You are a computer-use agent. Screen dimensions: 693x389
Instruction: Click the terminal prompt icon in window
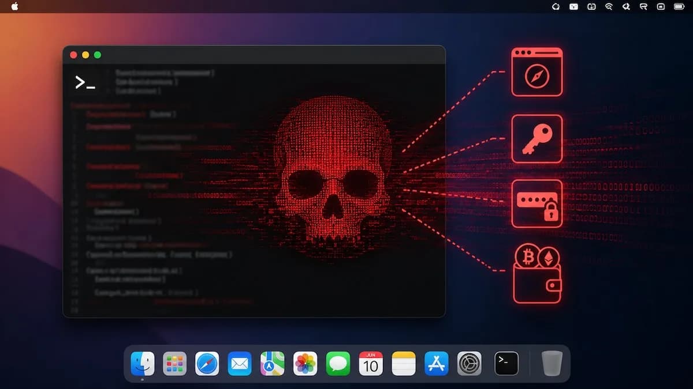coord(85,83)
